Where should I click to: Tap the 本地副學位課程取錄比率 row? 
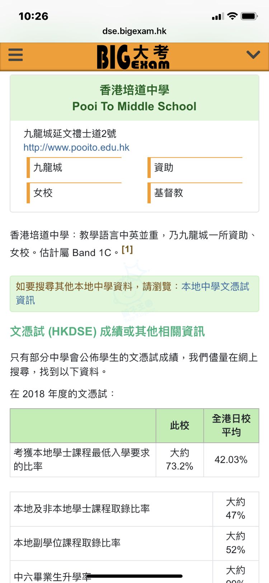(67, 543)
